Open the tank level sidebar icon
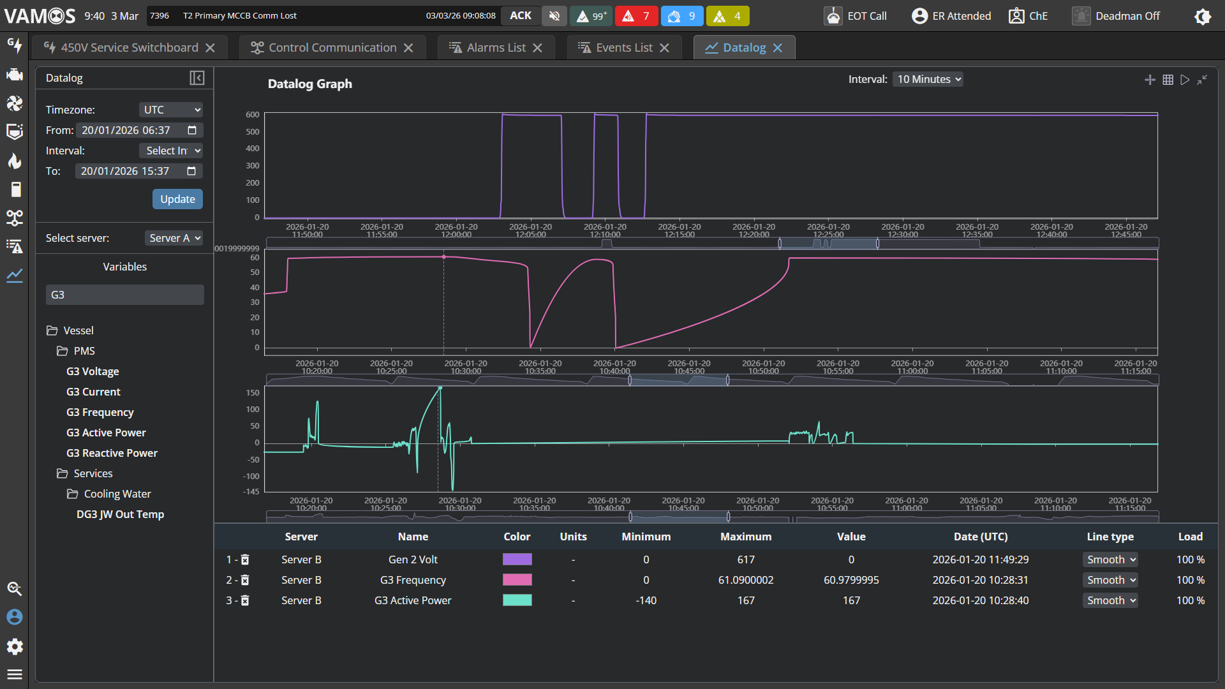 point(14,132)
